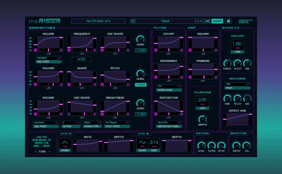Click the Master WIDTH knob
282x174 pixels.
[x=236, y=146]
